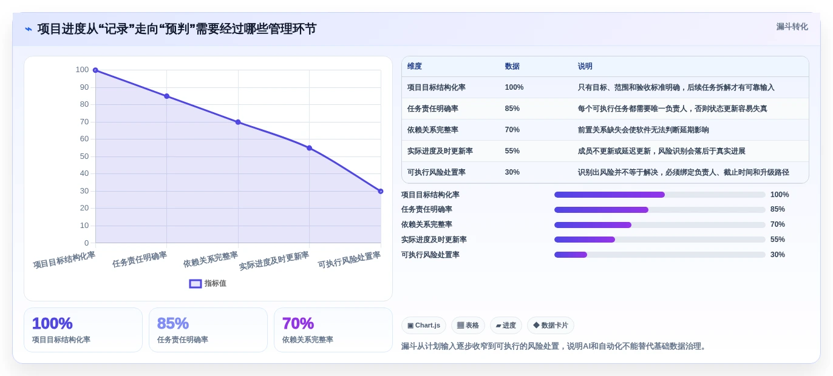Click the chart data point at 55
833x376 pixels.
click(310, 148)
